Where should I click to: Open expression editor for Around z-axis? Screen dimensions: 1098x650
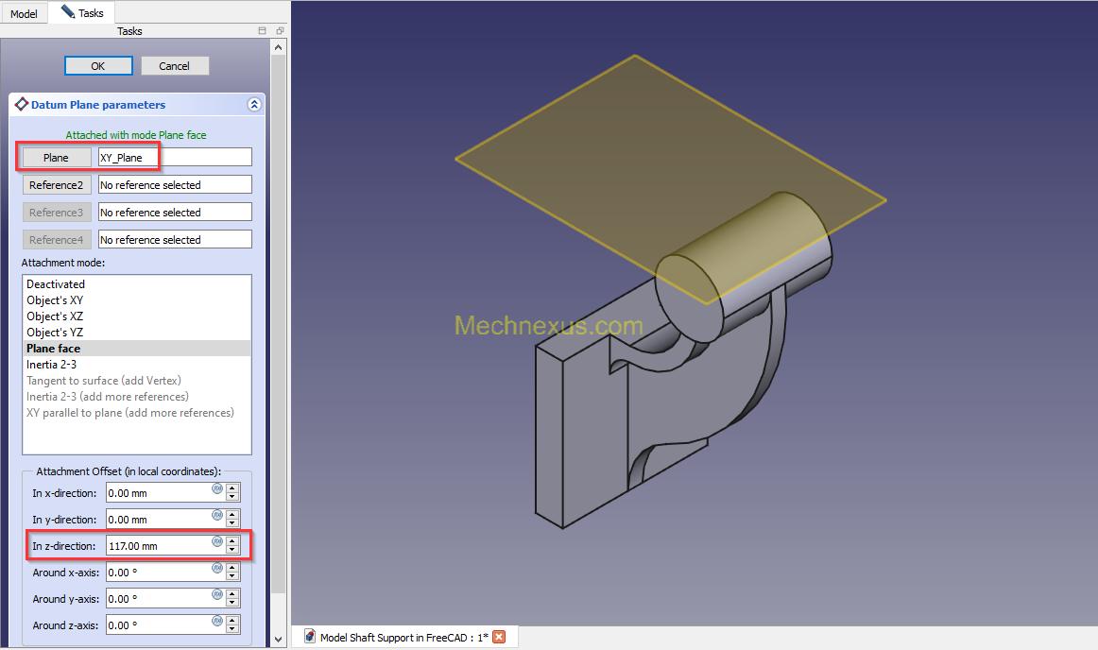point(217,621)
